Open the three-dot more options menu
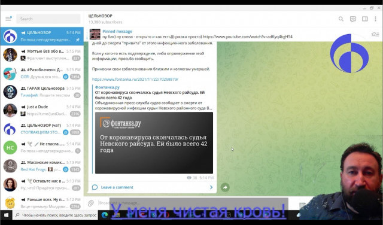This screenshot has height=225, width=383. (x=375, y=19)
